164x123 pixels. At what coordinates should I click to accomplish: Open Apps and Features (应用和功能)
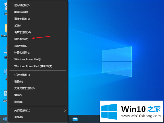coord(38,5)
